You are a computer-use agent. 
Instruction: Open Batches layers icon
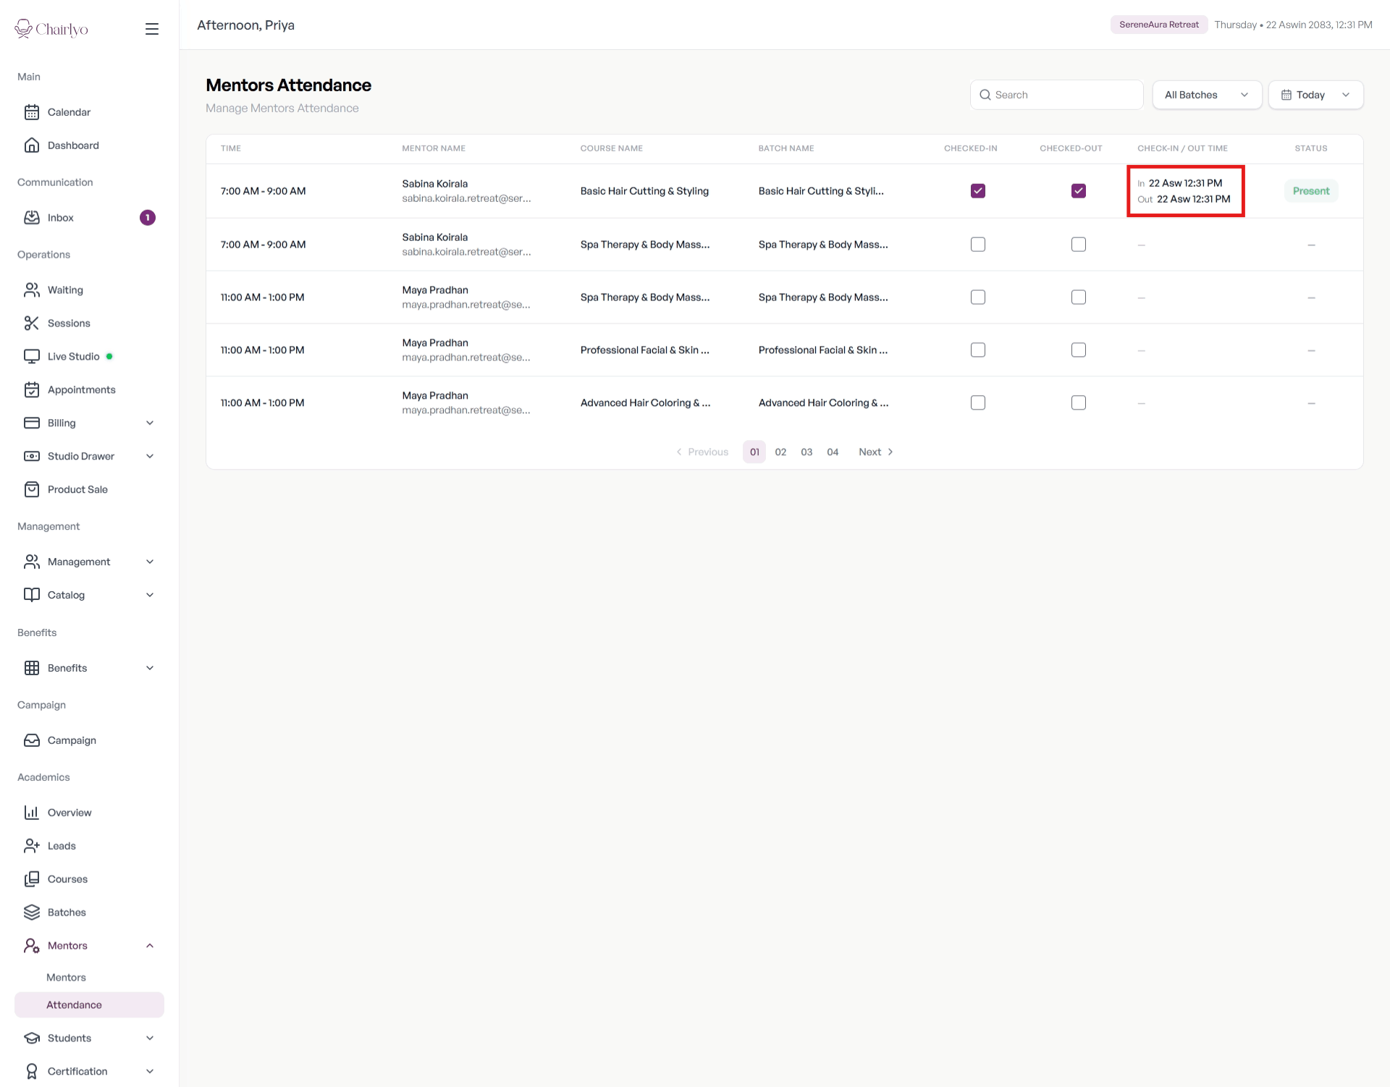pos(32,913)
